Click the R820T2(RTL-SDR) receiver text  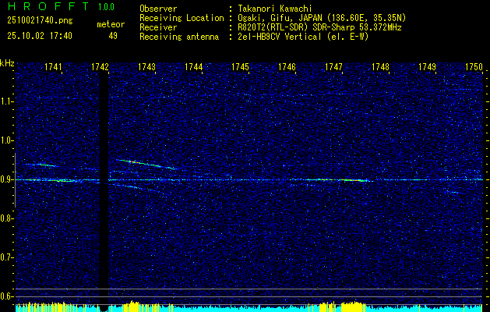pos(319,27)
